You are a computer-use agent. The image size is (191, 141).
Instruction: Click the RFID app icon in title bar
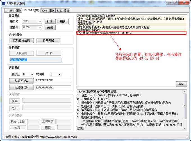tap(3, 3)
